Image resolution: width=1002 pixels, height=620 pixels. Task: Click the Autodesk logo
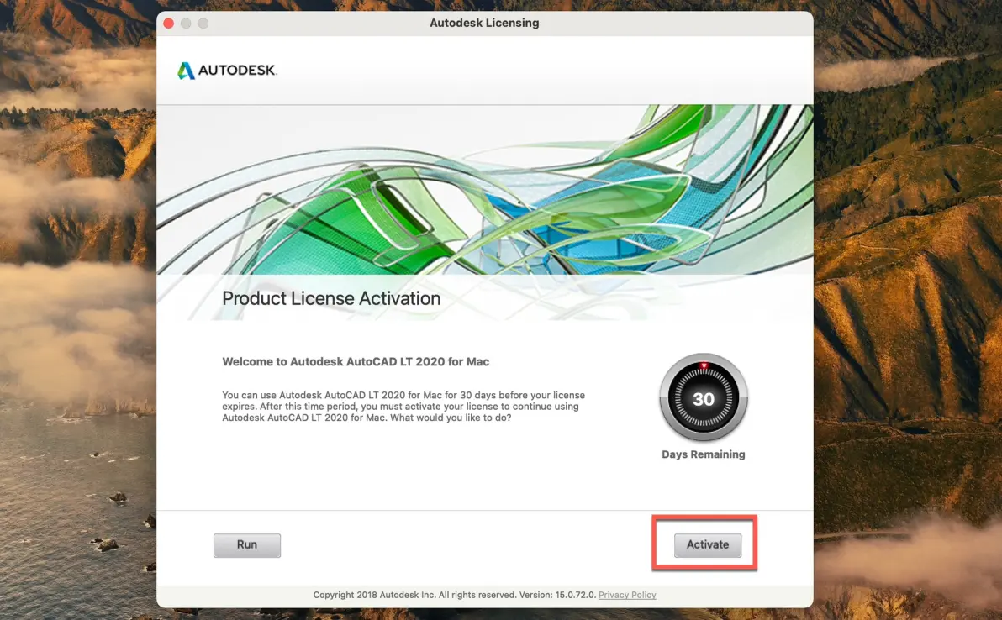pos(227,71)
